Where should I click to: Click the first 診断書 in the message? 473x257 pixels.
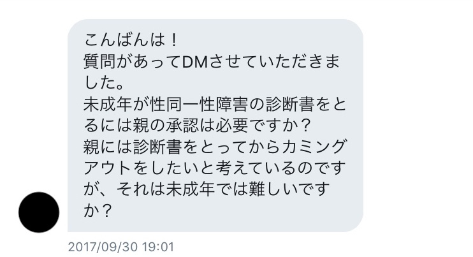tap(289, 105)
